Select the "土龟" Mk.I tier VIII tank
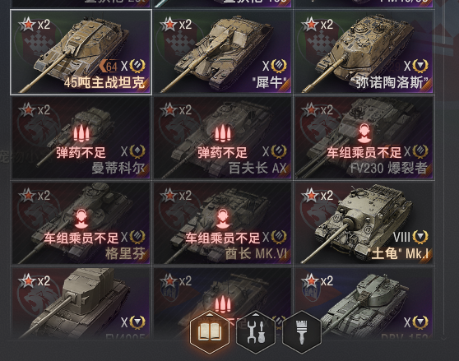The height and width of the screenshot is (361, 459). click(364, 223)
